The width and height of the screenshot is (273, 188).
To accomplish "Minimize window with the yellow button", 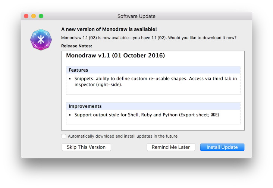I will click(x=34, y=16).
